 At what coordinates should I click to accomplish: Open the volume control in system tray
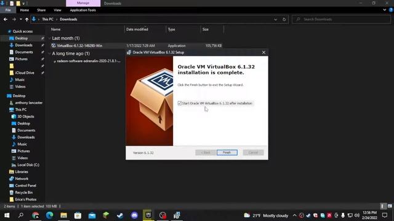point(357,215)
